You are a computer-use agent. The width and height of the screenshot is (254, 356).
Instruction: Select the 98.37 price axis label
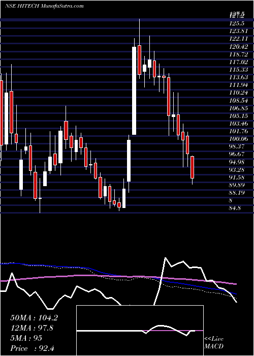(237, 146)
